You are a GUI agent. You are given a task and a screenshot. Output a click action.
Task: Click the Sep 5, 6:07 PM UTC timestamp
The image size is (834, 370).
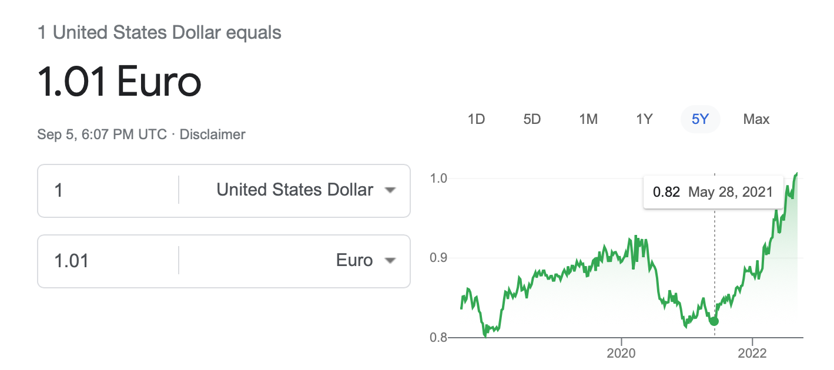(x=102, y=134)
